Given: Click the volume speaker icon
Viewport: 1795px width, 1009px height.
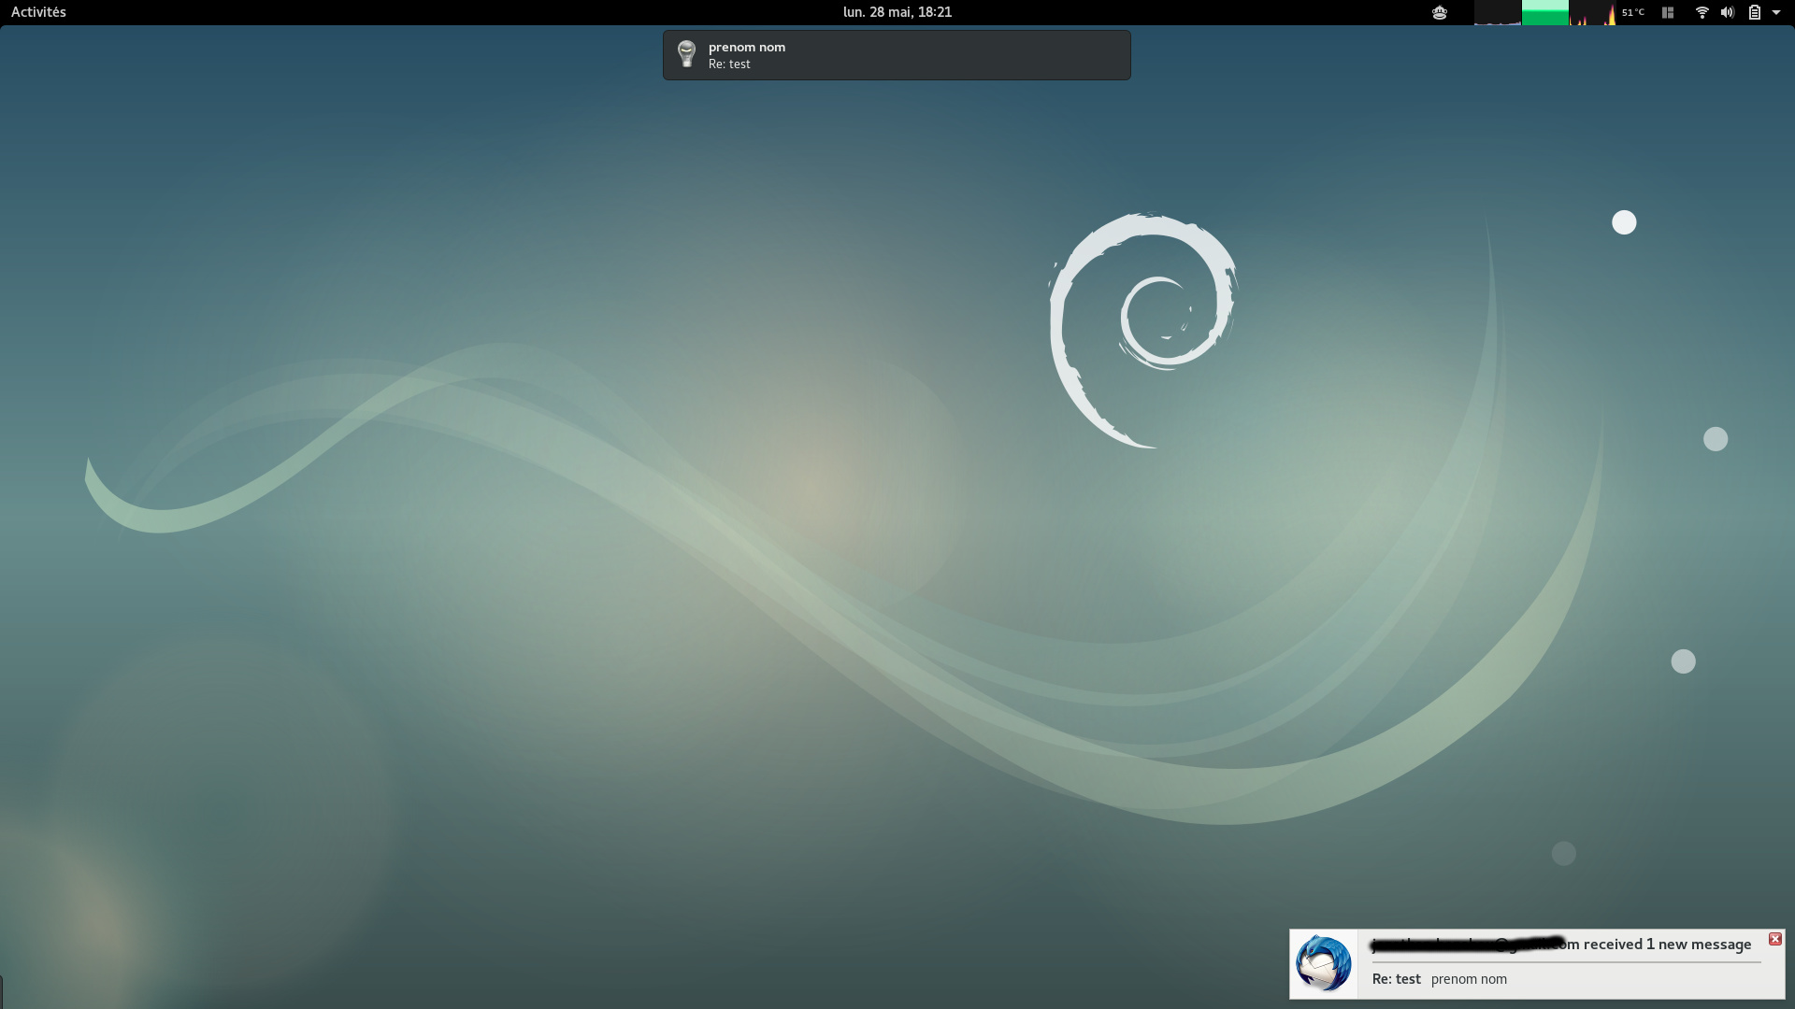Looking at the screenshot, I should [1728, 12].
